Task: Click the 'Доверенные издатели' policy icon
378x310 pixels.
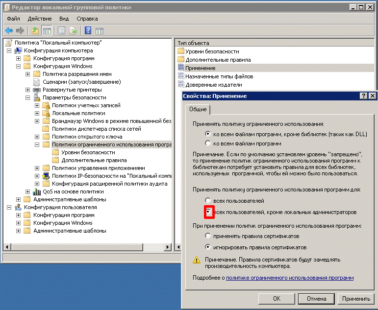Action: click(x=181, y=84)
